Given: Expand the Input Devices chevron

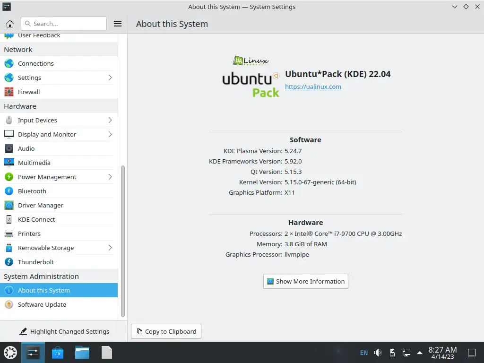Looking at the screenshot, I should [110, 120].
